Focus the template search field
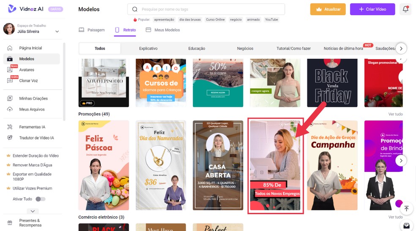 206,9
